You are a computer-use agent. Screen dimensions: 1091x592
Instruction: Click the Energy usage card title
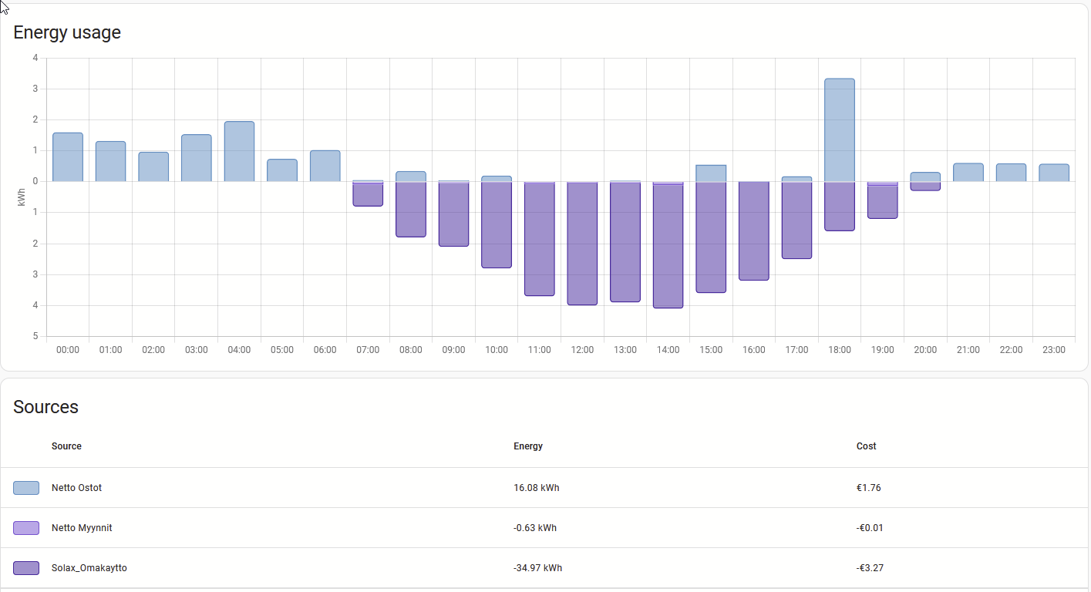coord(67,32)
